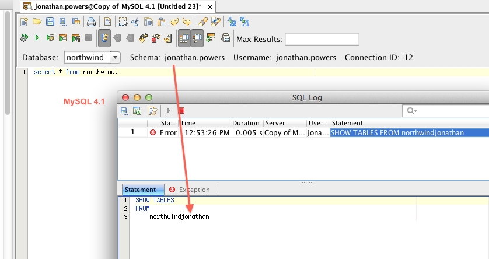
Task: Toggle the auto-commit database icon
Action: 104,38
